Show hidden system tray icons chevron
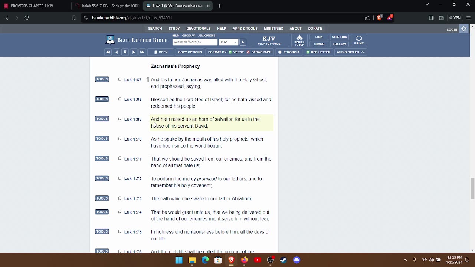 pos(405,260)
